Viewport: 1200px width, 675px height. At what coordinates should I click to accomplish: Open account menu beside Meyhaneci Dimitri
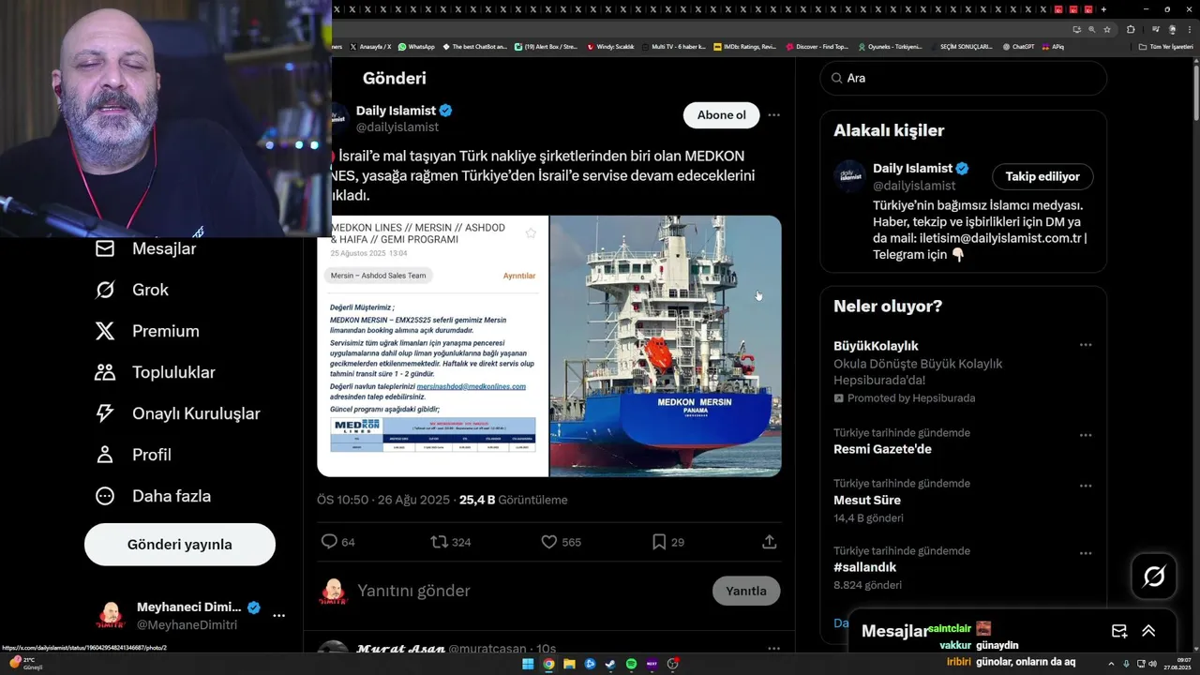tap(278, 616)
